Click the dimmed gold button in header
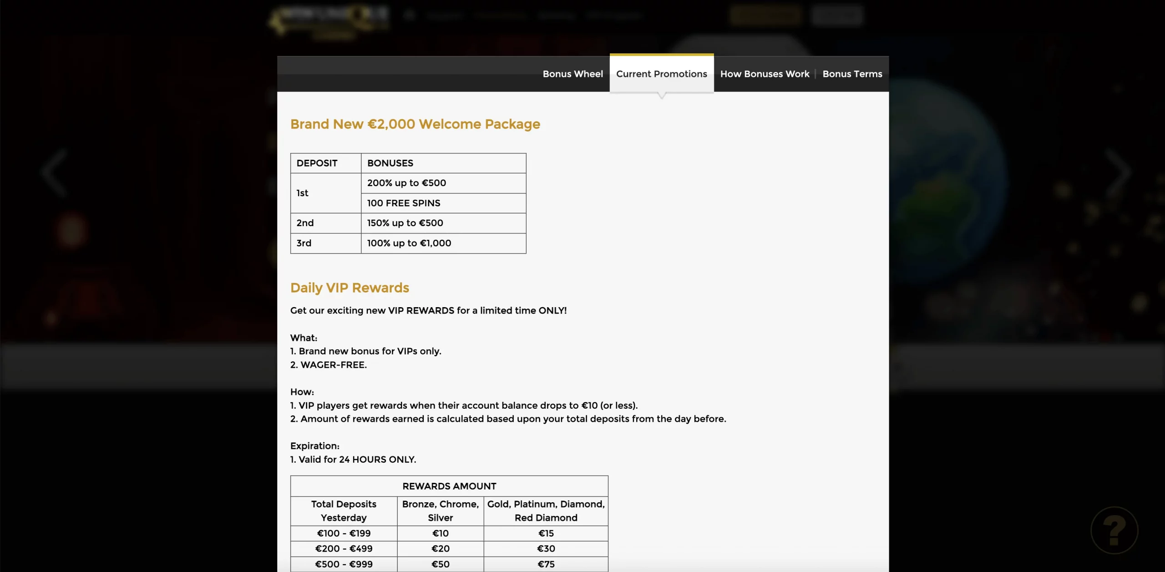This screenshot has height=572, width=1165. point(766,15)
